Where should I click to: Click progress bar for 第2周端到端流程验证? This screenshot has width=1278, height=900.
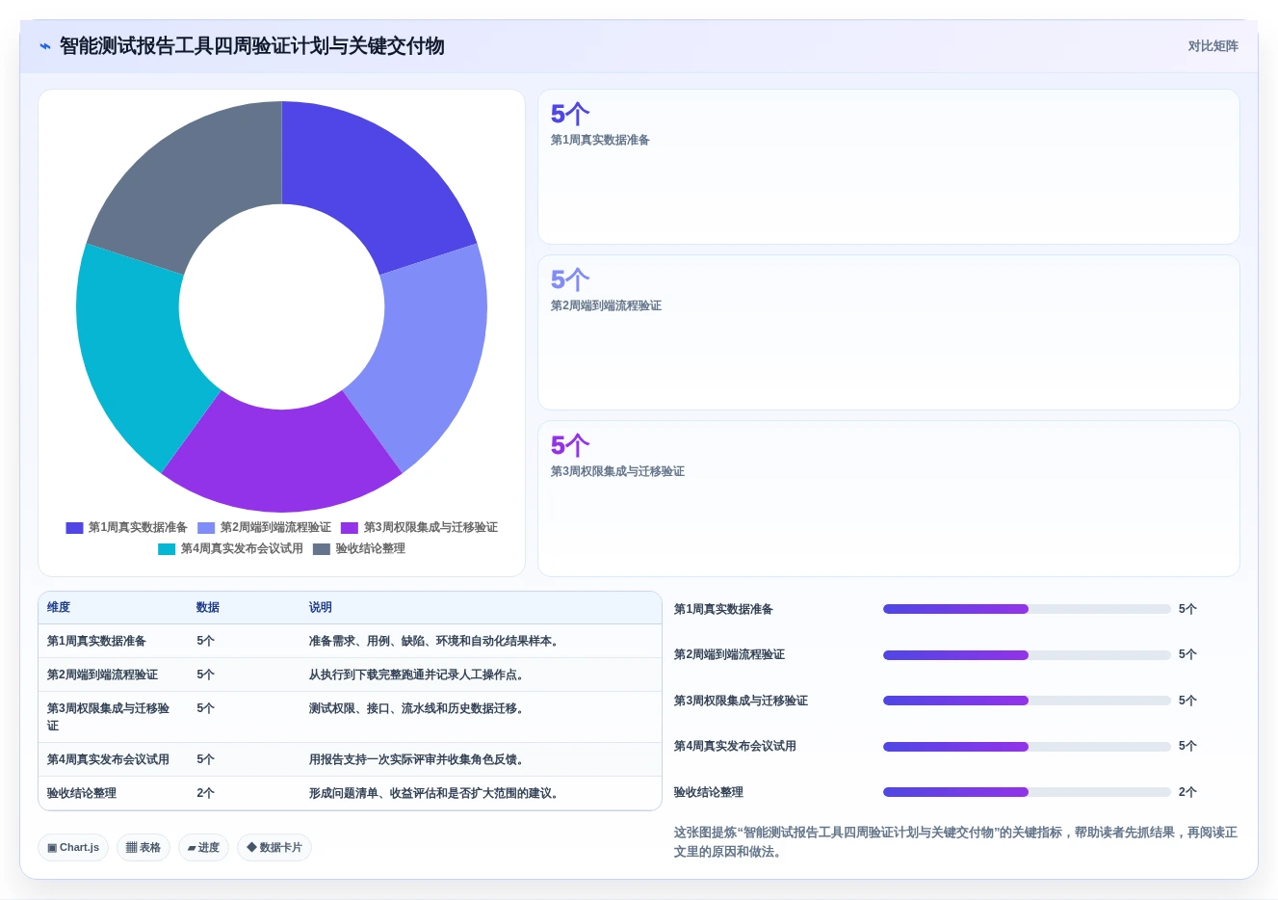tap(1027, 655)
